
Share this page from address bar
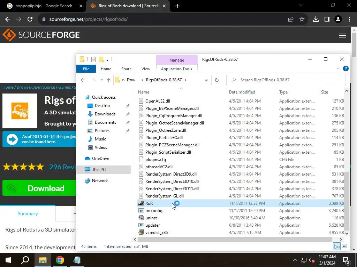(291, 19)
